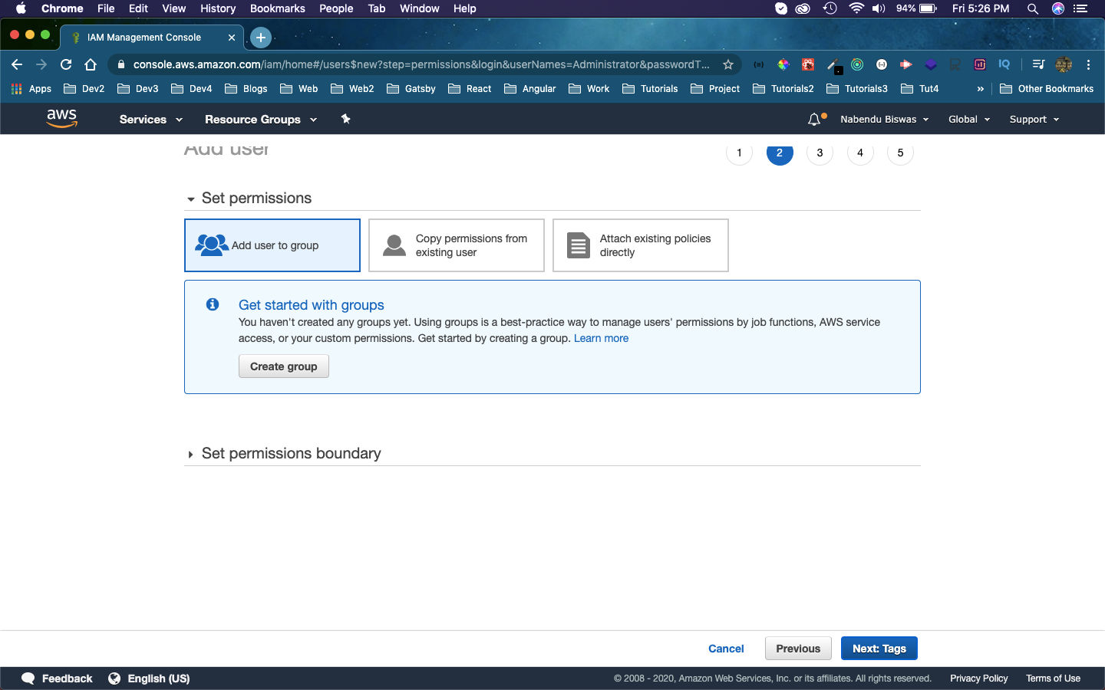Open the AWS notifications bell
This screenshot has height=690, width=1105.
(814, 120)
